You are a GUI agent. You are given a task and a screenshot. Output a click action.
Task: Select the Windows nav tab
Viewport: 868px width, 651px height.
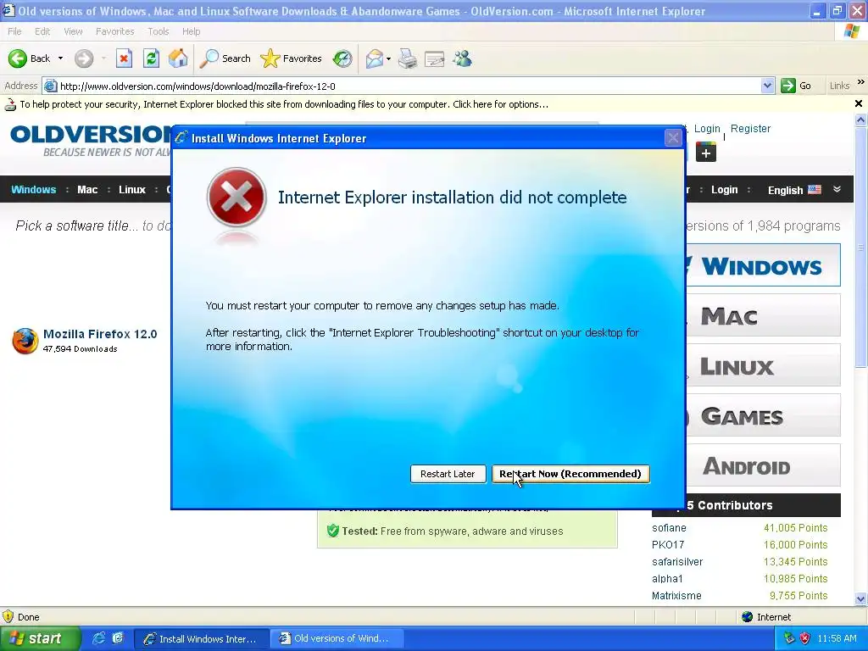tap(34, 189)
